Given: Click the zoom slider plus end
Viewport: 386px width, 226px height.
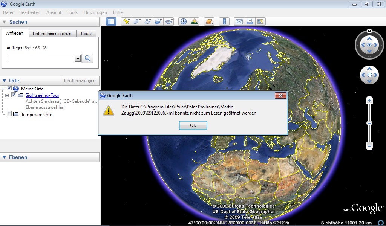Looking at the screenshot, I should (x=369, y=100).
